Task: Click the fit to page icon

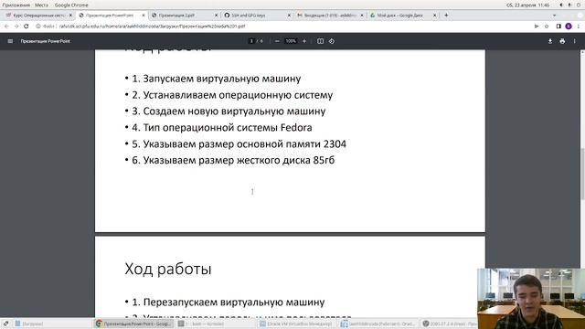Action: [320, 41]
